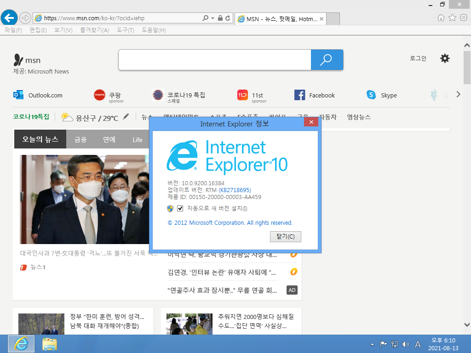Open the 즐겨찾기(A) menu

click(x=95, y=30)
